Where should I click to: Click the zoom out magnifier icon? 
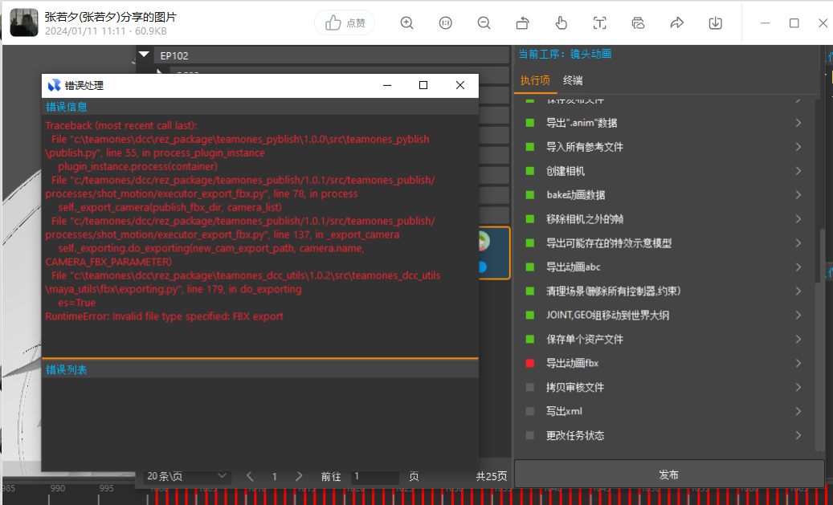[x=484, y=23]
